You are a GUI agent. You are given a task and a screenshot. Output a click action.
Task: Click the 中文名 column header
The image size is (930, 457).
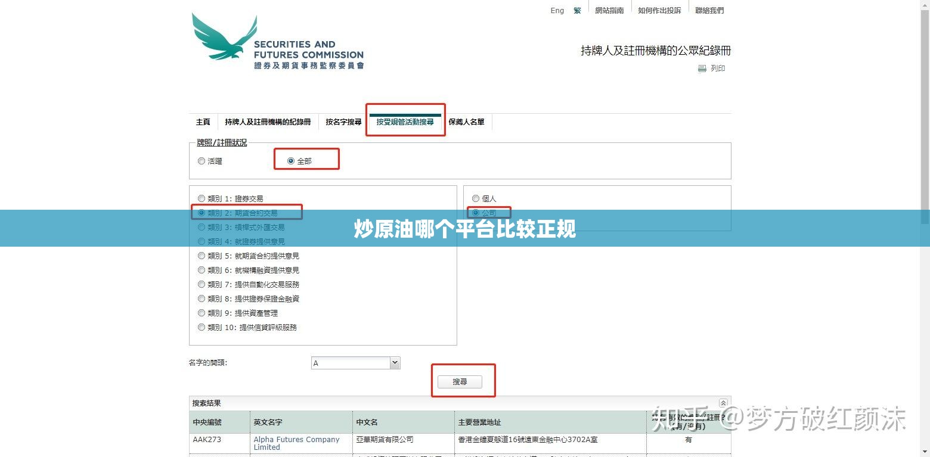coord(404,422)
